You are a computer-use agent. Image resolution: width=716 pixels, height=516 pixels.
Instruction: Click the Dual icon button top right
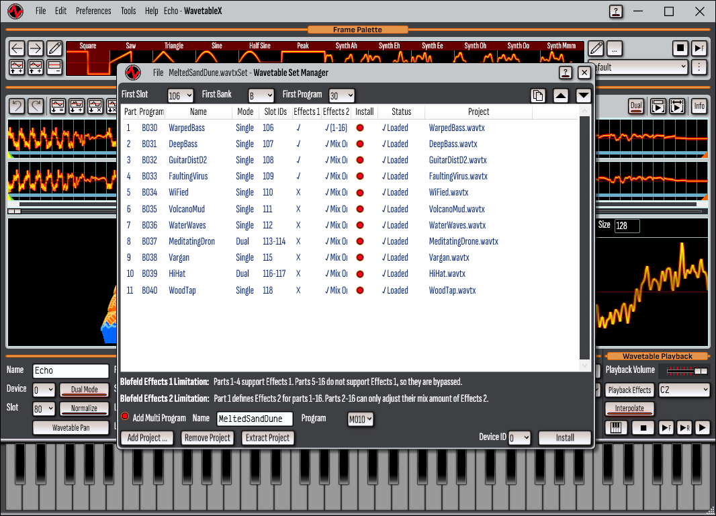[636, 106]
